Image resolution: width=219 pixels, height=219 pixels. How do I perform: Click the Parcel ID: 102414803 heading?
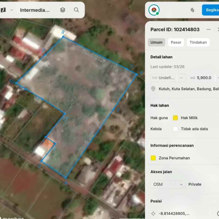tap(175, 29)
